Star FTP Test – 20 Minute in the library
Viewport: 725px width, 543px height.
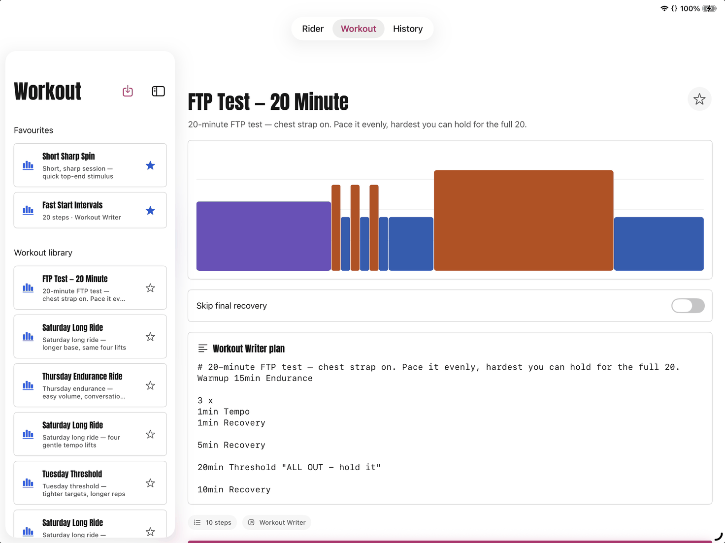tap(150, 288)
